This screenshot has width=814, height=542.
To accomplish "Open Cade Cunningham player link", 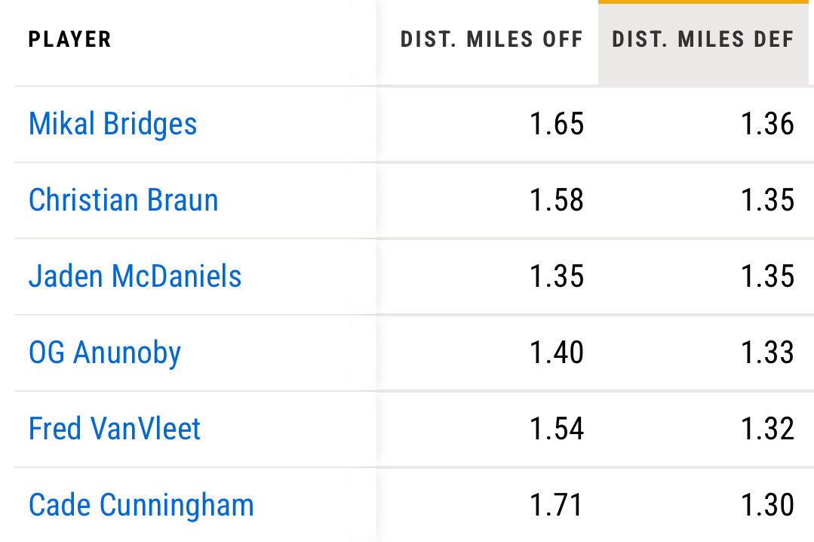I will pyautogui.click(x=141, y=505).
